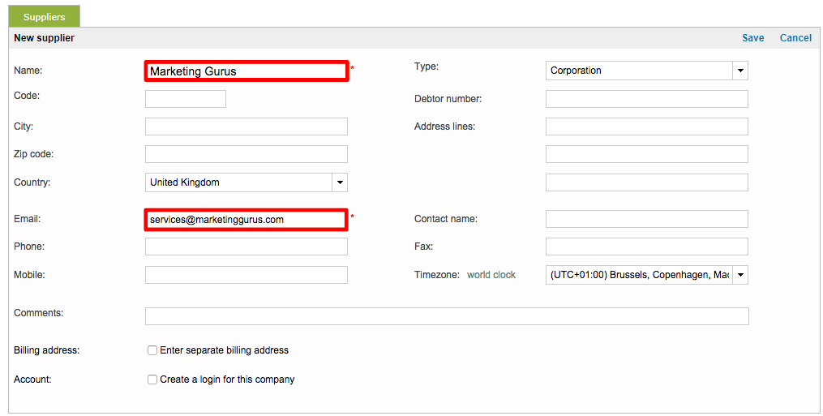Open the world clock link
Screen dimensions: 823x416
point(491,275)
